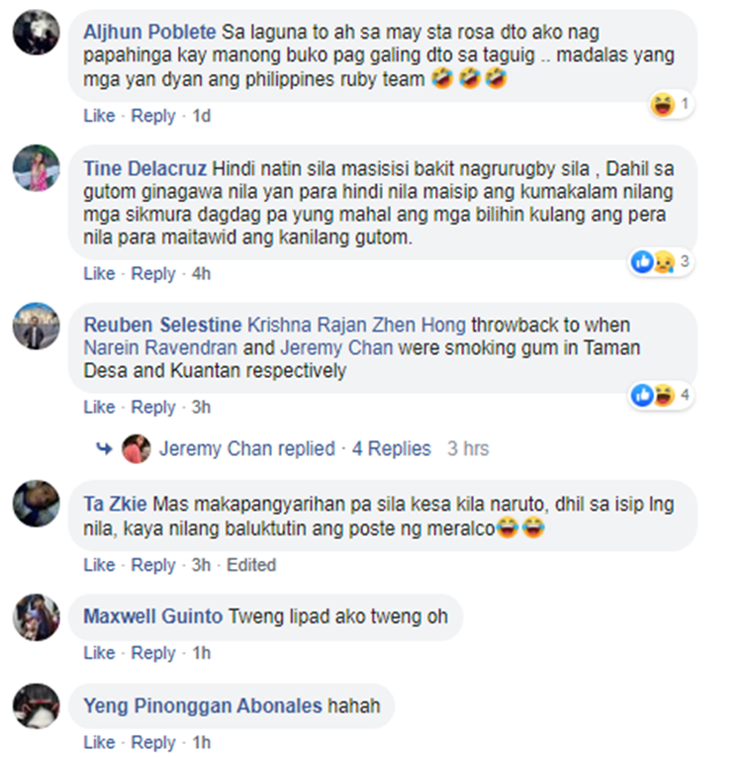Image resolution: width=742 pixels, height=757 pixels.
Task: Open Tine Delacruz's avatar
Action: pos(37,167)
